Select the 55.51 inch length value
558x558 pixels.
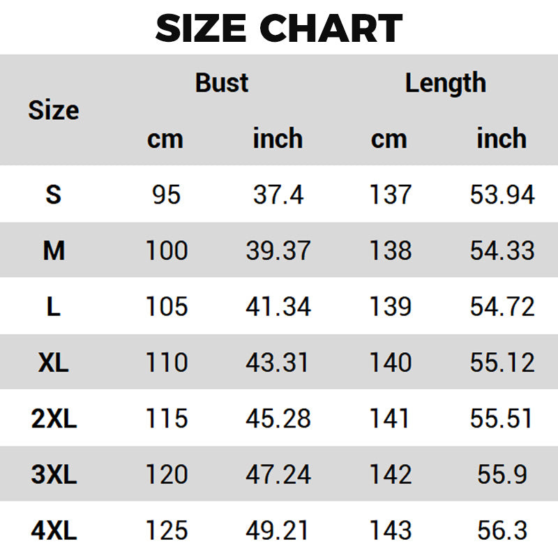(x=502, y=418)
